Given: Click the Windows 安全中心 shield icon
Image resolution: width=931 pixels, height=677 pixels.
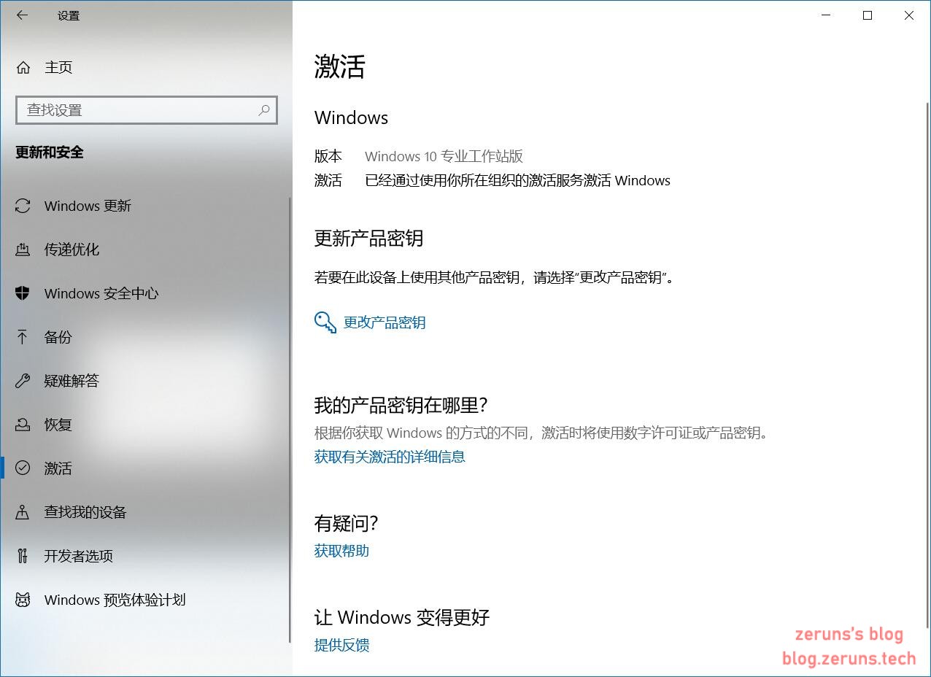Looking at the screenshot, I should click(23, 293).
